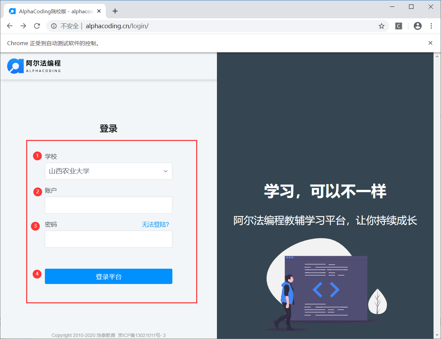
Task: Open the Chrome three-dot menu
Action: (431, 26)
